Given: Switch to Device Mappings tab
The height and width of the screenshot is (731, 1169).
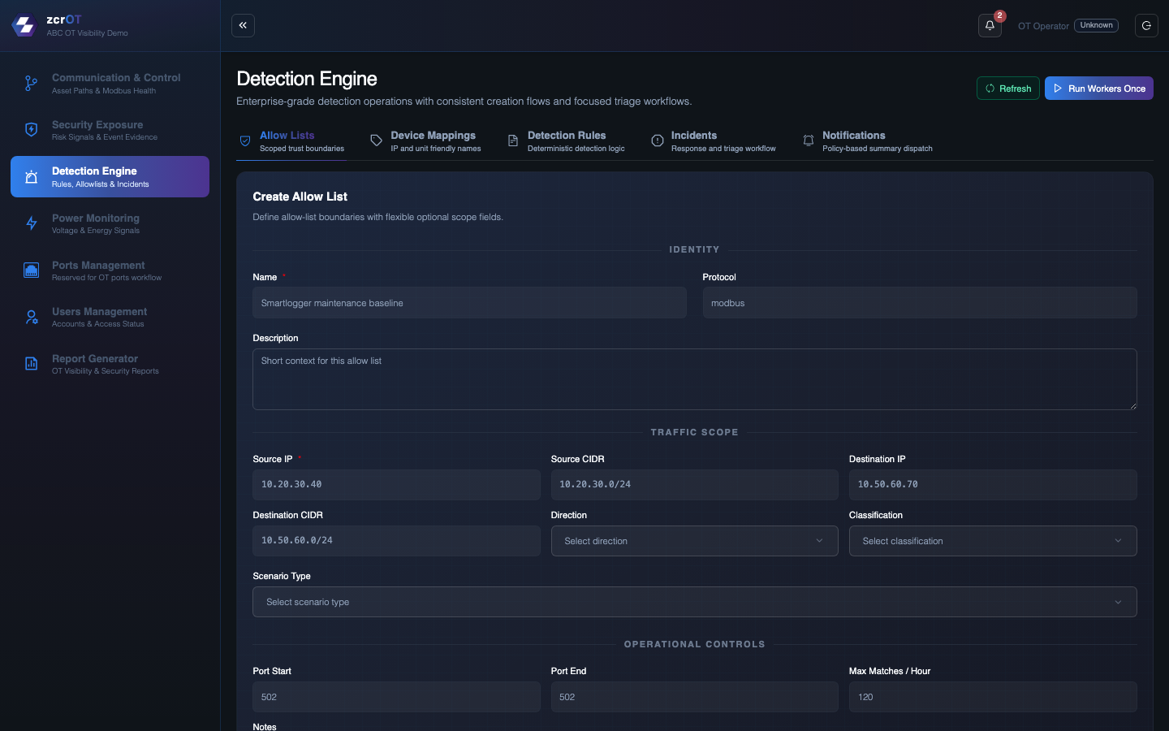Looking at the screenshot, I should coord(425,141).
